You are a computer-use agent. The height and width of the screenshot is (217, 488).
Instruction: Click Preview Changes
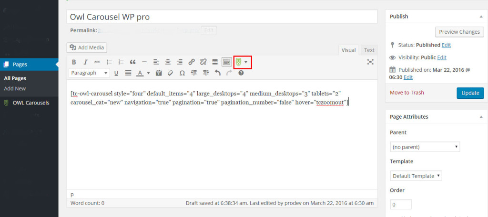(x=459, y=32)
